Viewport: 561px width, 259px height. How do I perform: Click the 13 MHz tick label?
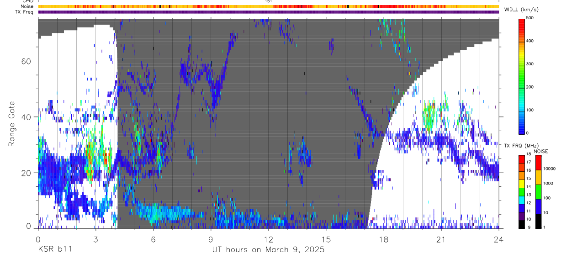[x=529, y=195]
